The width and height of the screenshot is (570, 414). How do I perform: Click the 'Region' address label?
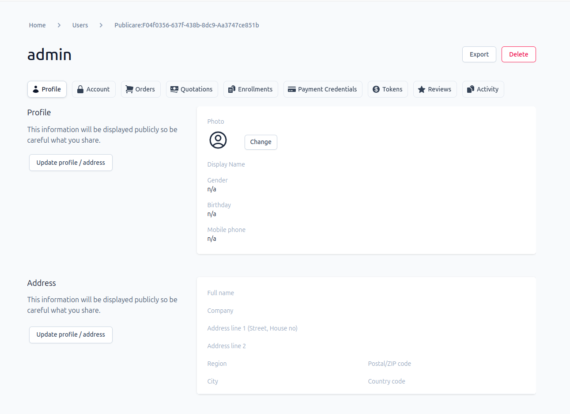(217, 364)
